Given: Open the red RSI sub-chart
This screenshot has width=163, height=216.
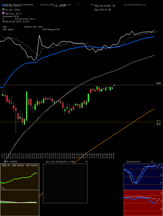Looking at the screenshot, I should [143, 203].
